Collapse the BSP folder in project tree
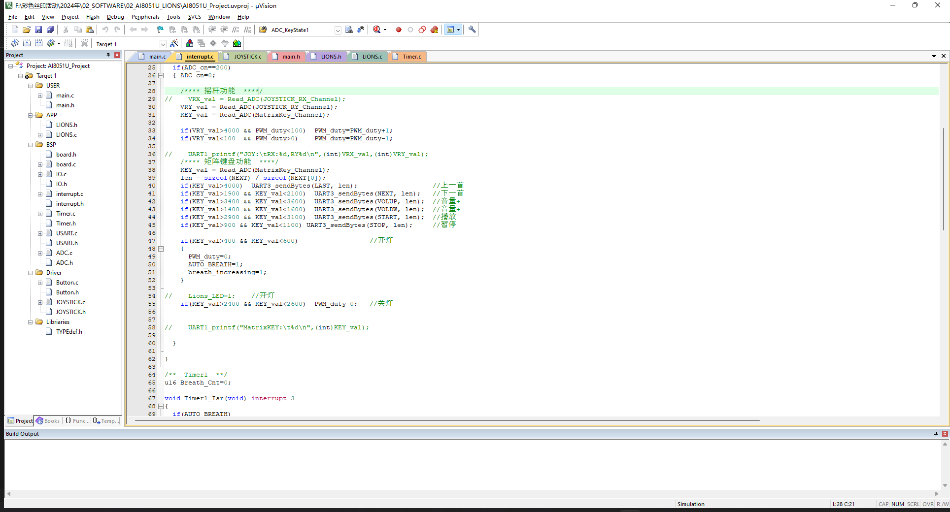950x512 pixels. (x=30, y=145)
